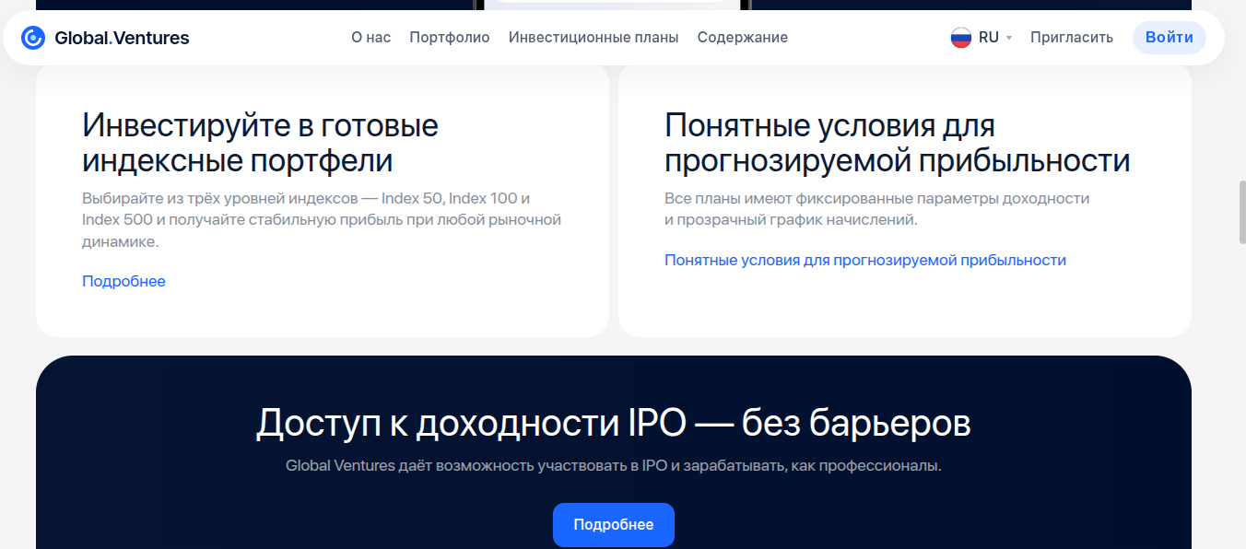Expand the RU language dropdown arrow
Screen dimensions: 1246x549
coord(1007,40)
